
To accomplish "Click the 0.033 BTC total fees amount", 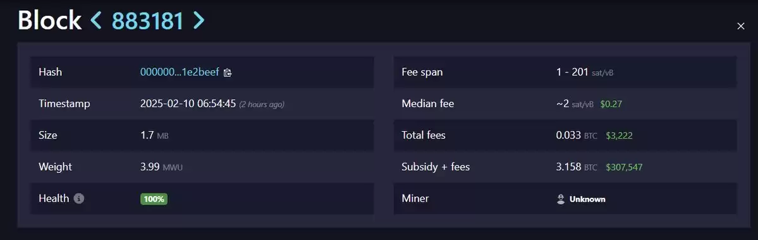I will point(577,135).
